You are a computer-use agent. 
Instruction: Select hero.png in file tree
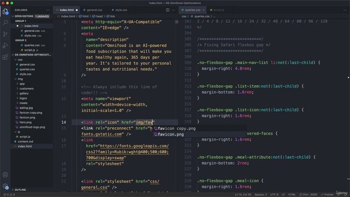coord(25,122)
